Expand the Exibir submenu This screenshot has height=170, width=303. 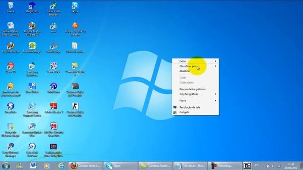pyautogui.click(x=196, y=61)
